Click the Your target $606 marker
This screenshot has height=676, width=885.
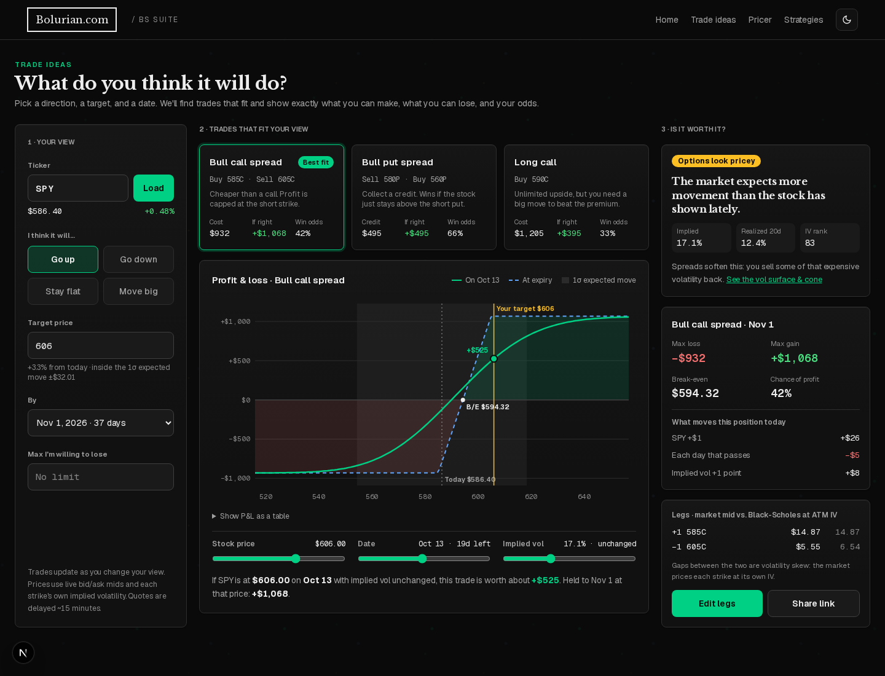tap(525, 309)
